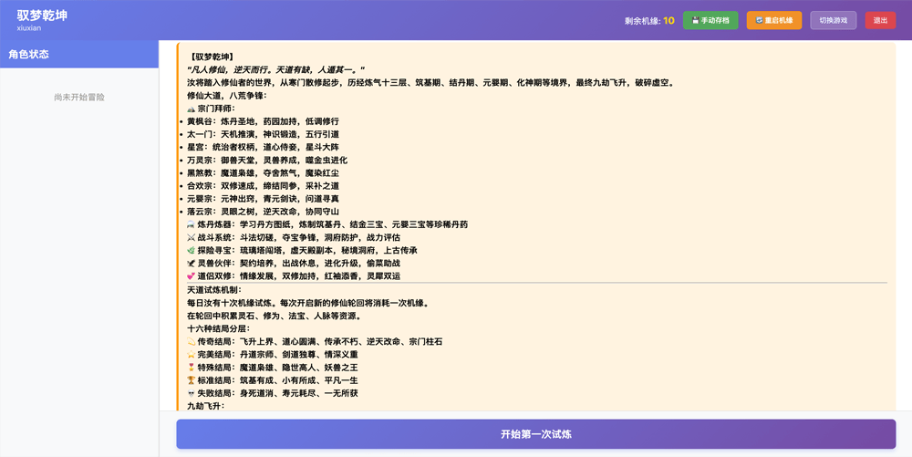The image size is (912, 457).
Task: Click the 驭梦乾坤 title in header
Action: 42,16
